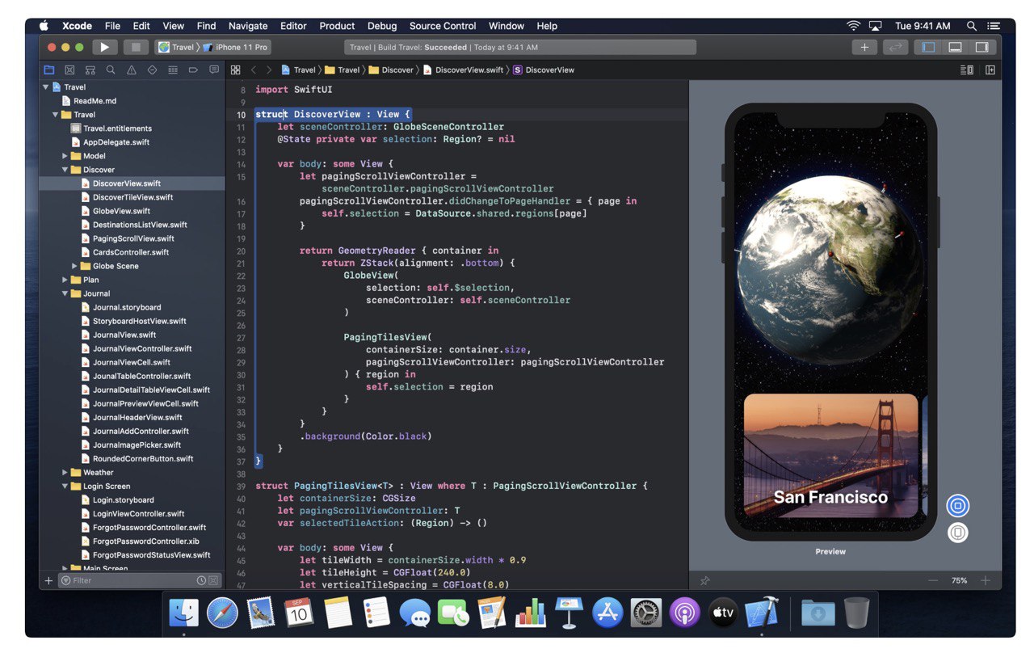Open the Product menu
This screenshot has height=653, width=1034.
pos(337,26)
